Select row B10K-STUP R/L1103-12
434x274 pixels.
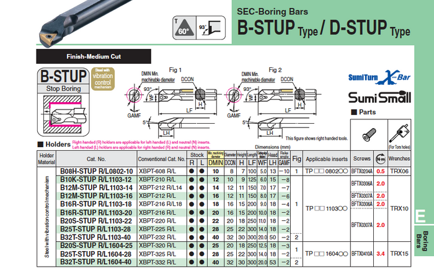tap(173, 179)
